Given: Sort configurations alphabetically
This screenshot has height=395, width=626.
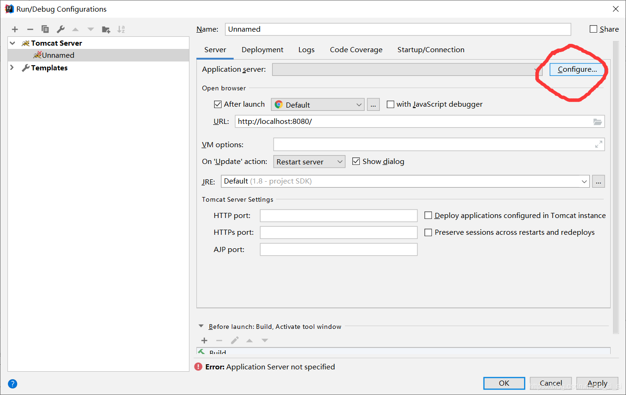Looking at the screenshot, I should coord(121,29).
